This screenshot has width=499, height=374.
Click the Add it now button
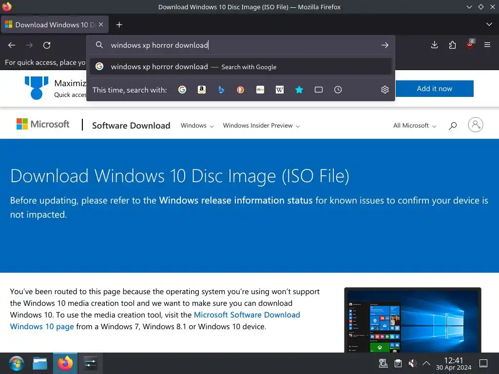pyautogui.click(x=434, y=89)
